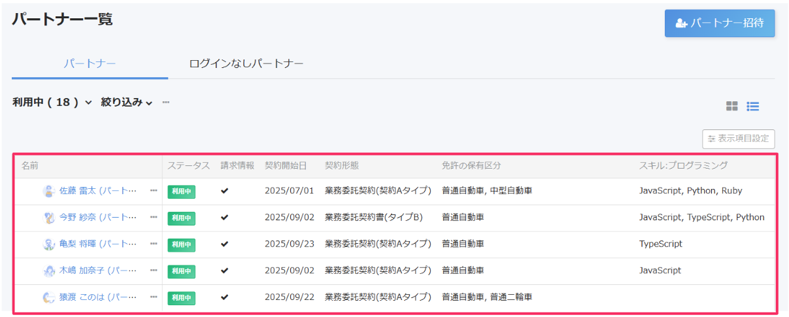This screenshot has width=789, height=317.
Task: Click 業務委託契約(契約Aタイプ) in 佐藤 雷太 row
Action: pos(378,191)
